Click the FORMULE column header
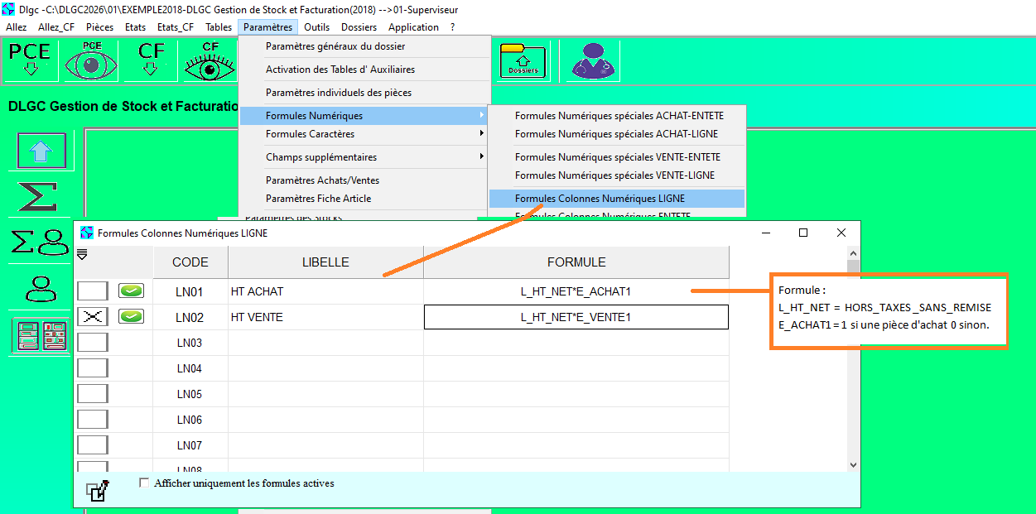The height and width of the screenshot is (514, 1036). pos(576,262)
